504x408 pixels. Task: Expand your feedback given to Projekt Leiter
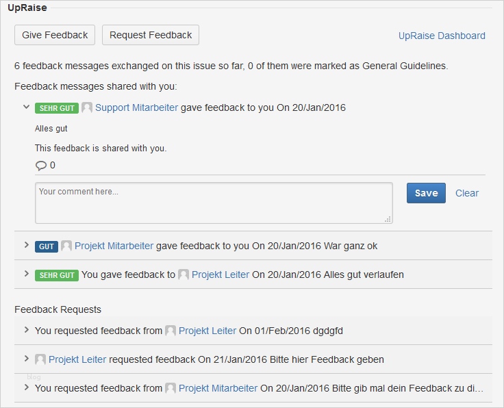27,274
